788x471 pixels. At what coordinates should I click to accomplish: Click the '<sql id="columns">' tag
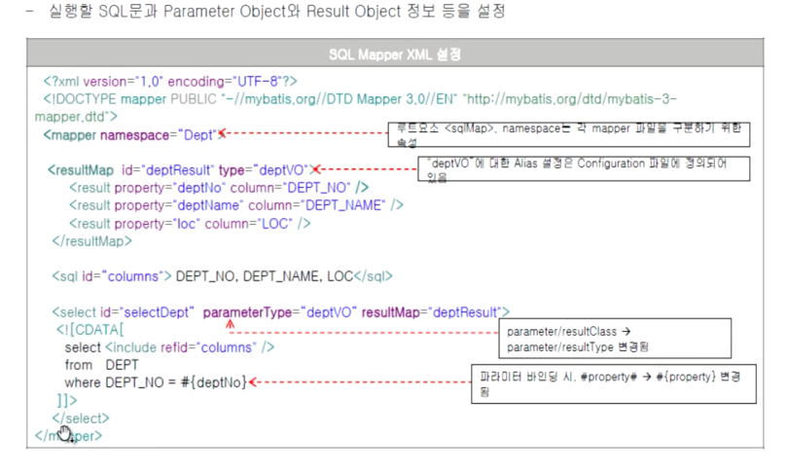112,276
